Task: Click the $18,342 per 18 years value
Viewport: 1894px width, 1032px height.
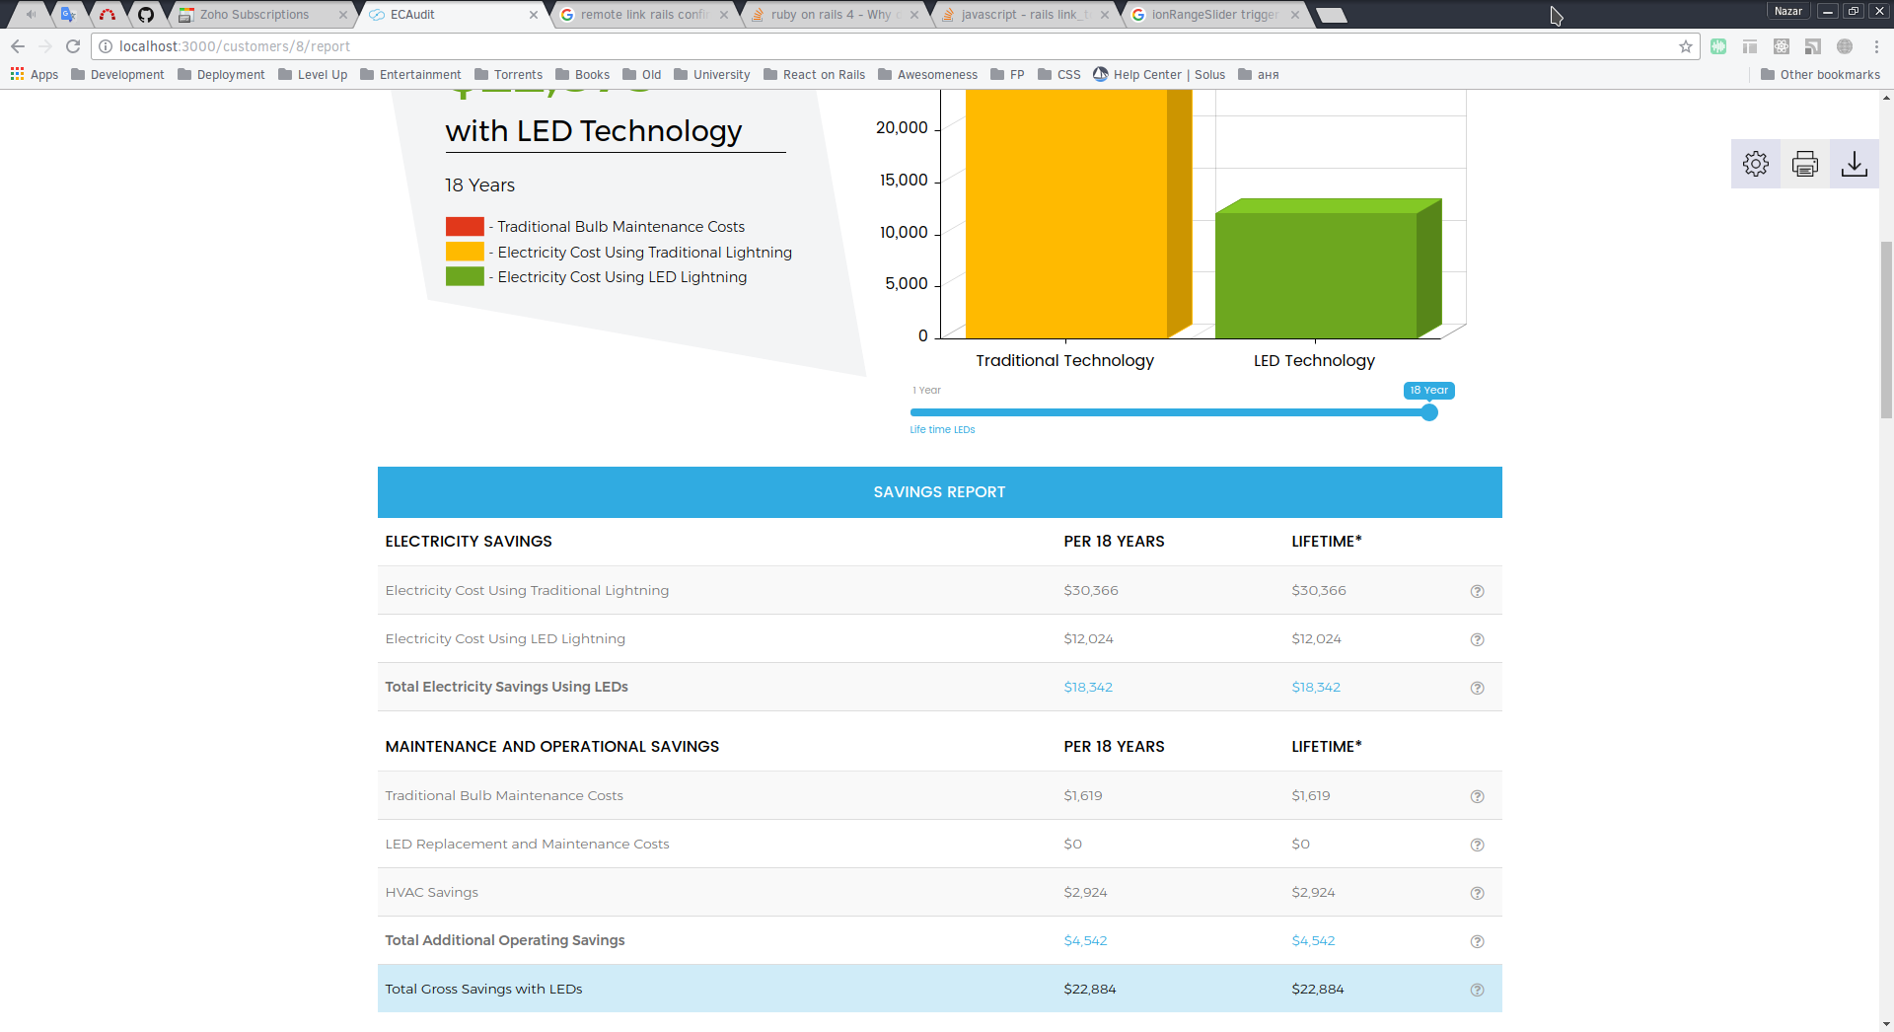Action: pos(1088,688)
